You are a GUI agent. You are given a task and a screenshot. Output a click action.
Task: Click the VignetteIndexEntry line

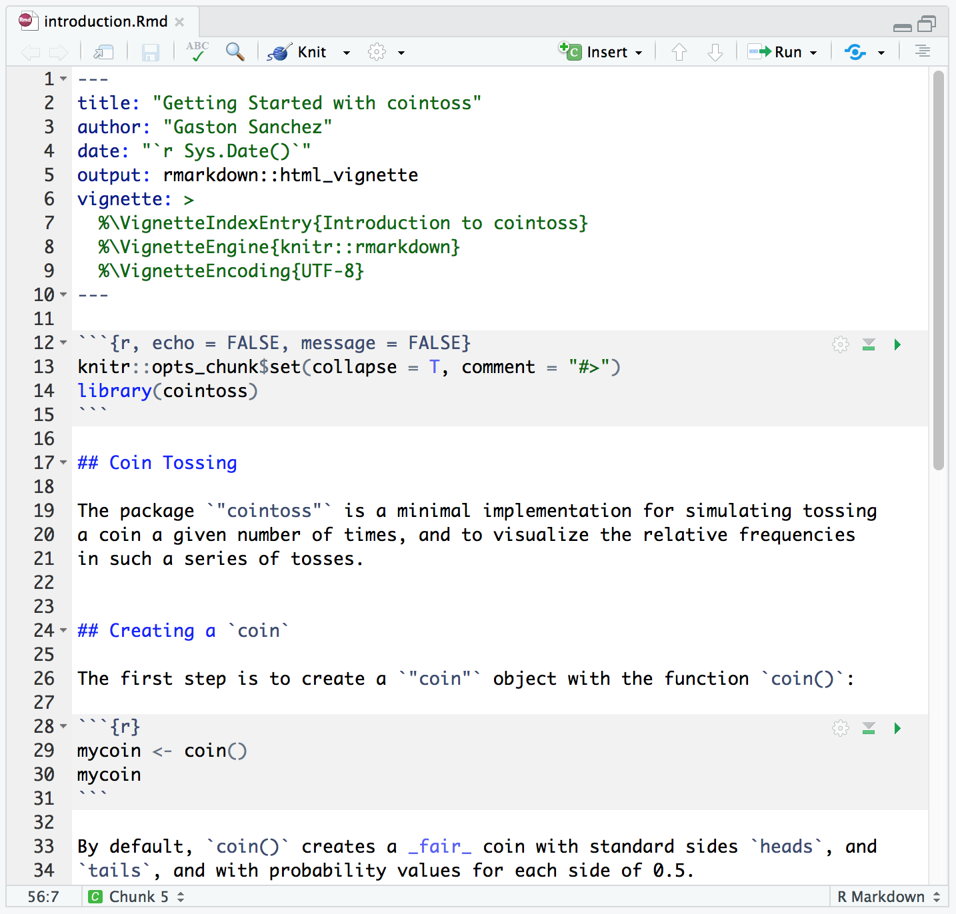coord(343,223)
